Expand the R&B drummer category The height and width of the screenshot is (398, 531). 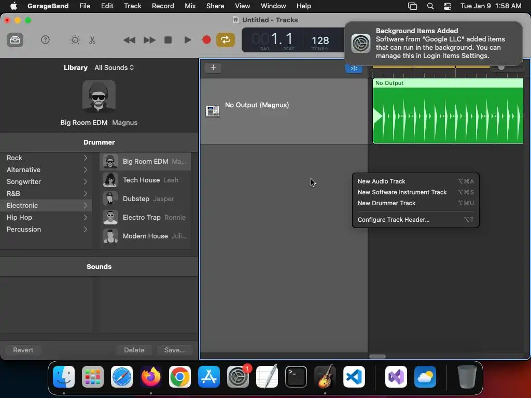coord(46,194)
